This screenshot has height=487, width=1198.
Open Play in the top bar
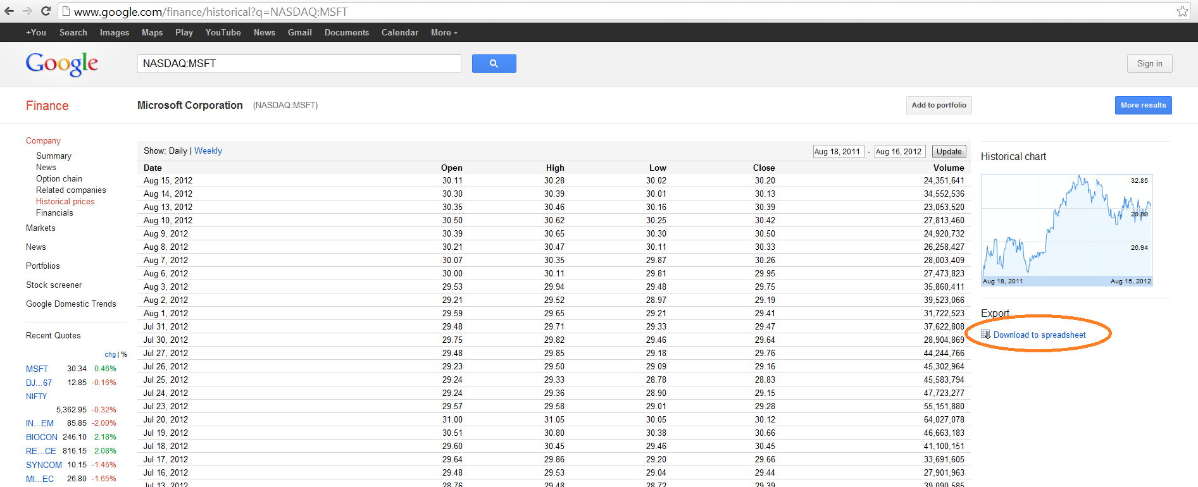point(184,32)
